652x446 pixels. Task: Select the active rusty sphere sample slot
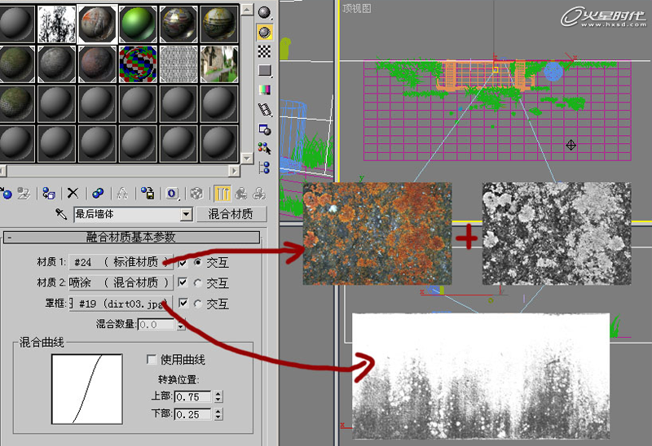[98, 24]
